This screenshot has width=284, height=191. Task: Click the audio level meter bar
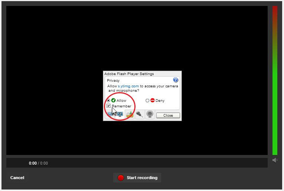(275, 81)
